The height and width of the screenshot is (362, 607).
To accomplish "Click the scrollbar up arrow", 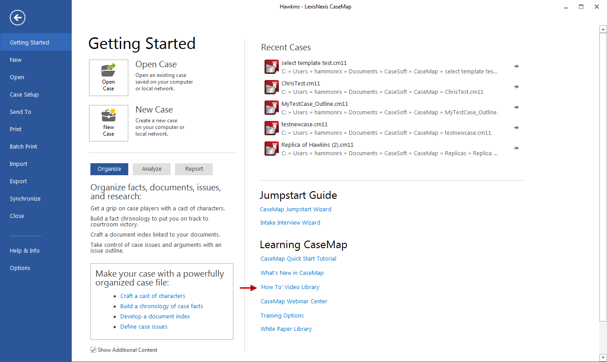I will [603, 30].
